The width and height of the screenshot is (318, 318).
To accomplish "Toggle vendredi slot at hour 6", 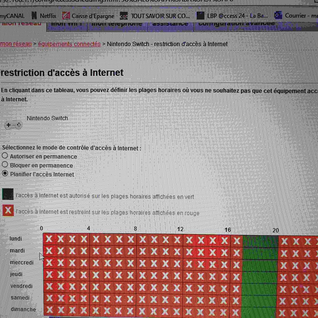I will (x=119, y=287).
